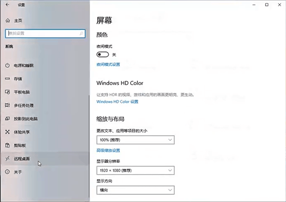Click the multitasking icon beside 多任务处理
The image size is (286, 202).
point(7,105)
